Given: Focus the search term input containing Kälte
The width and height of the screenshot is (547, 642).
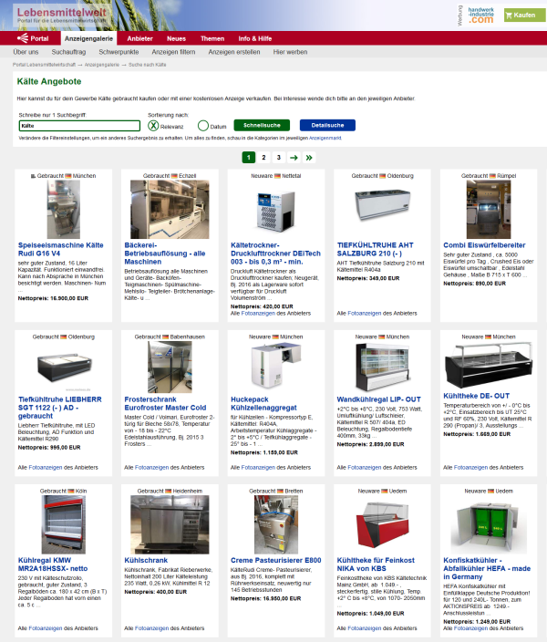Looking at the screenshot, I should (79, 126).
